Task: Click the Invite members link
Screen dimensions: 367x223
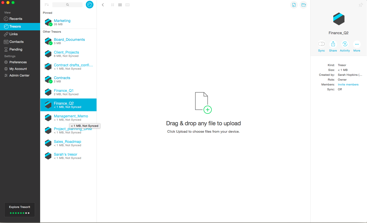Action: (348, 84)
